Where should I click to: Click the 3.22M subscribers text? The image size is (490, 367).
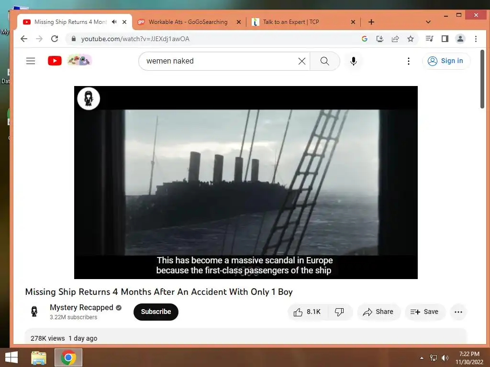point(73,317)
